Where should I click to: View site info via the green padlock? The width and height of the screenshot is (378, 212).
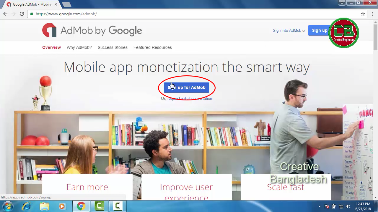click(x=31, y=14)
